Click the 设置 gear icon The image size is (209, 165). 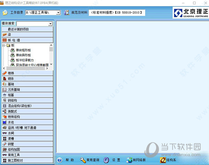tap(106, 160)
